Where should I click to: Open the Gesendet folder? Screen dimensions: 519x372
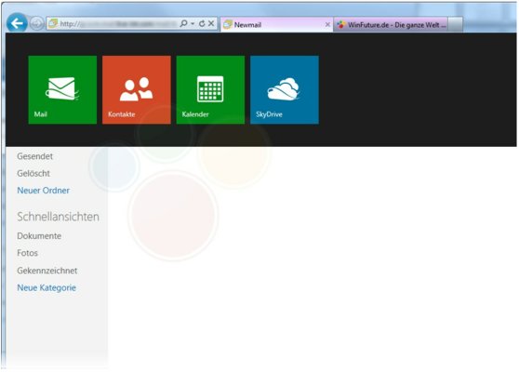tap(34, 156)
